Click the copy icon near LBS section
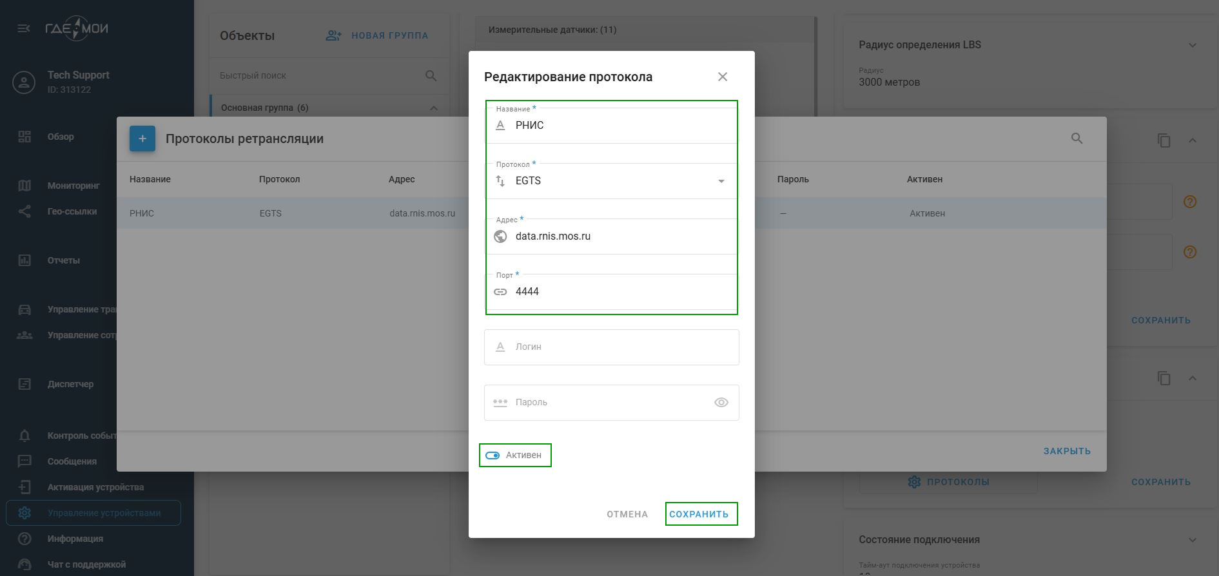 coord(1164,140)
